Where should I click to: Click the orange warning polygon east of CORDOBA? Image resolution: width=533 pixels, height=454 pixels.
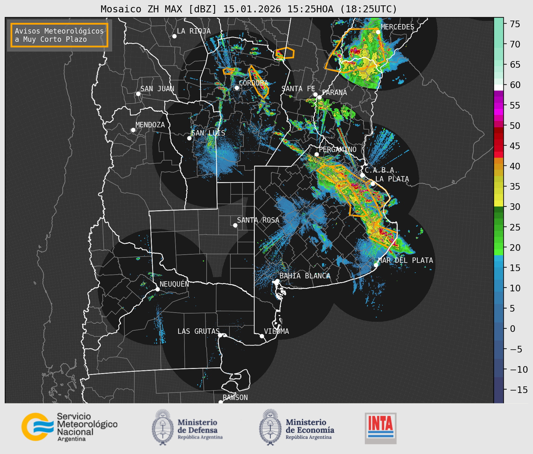click(x=258, y=82)
